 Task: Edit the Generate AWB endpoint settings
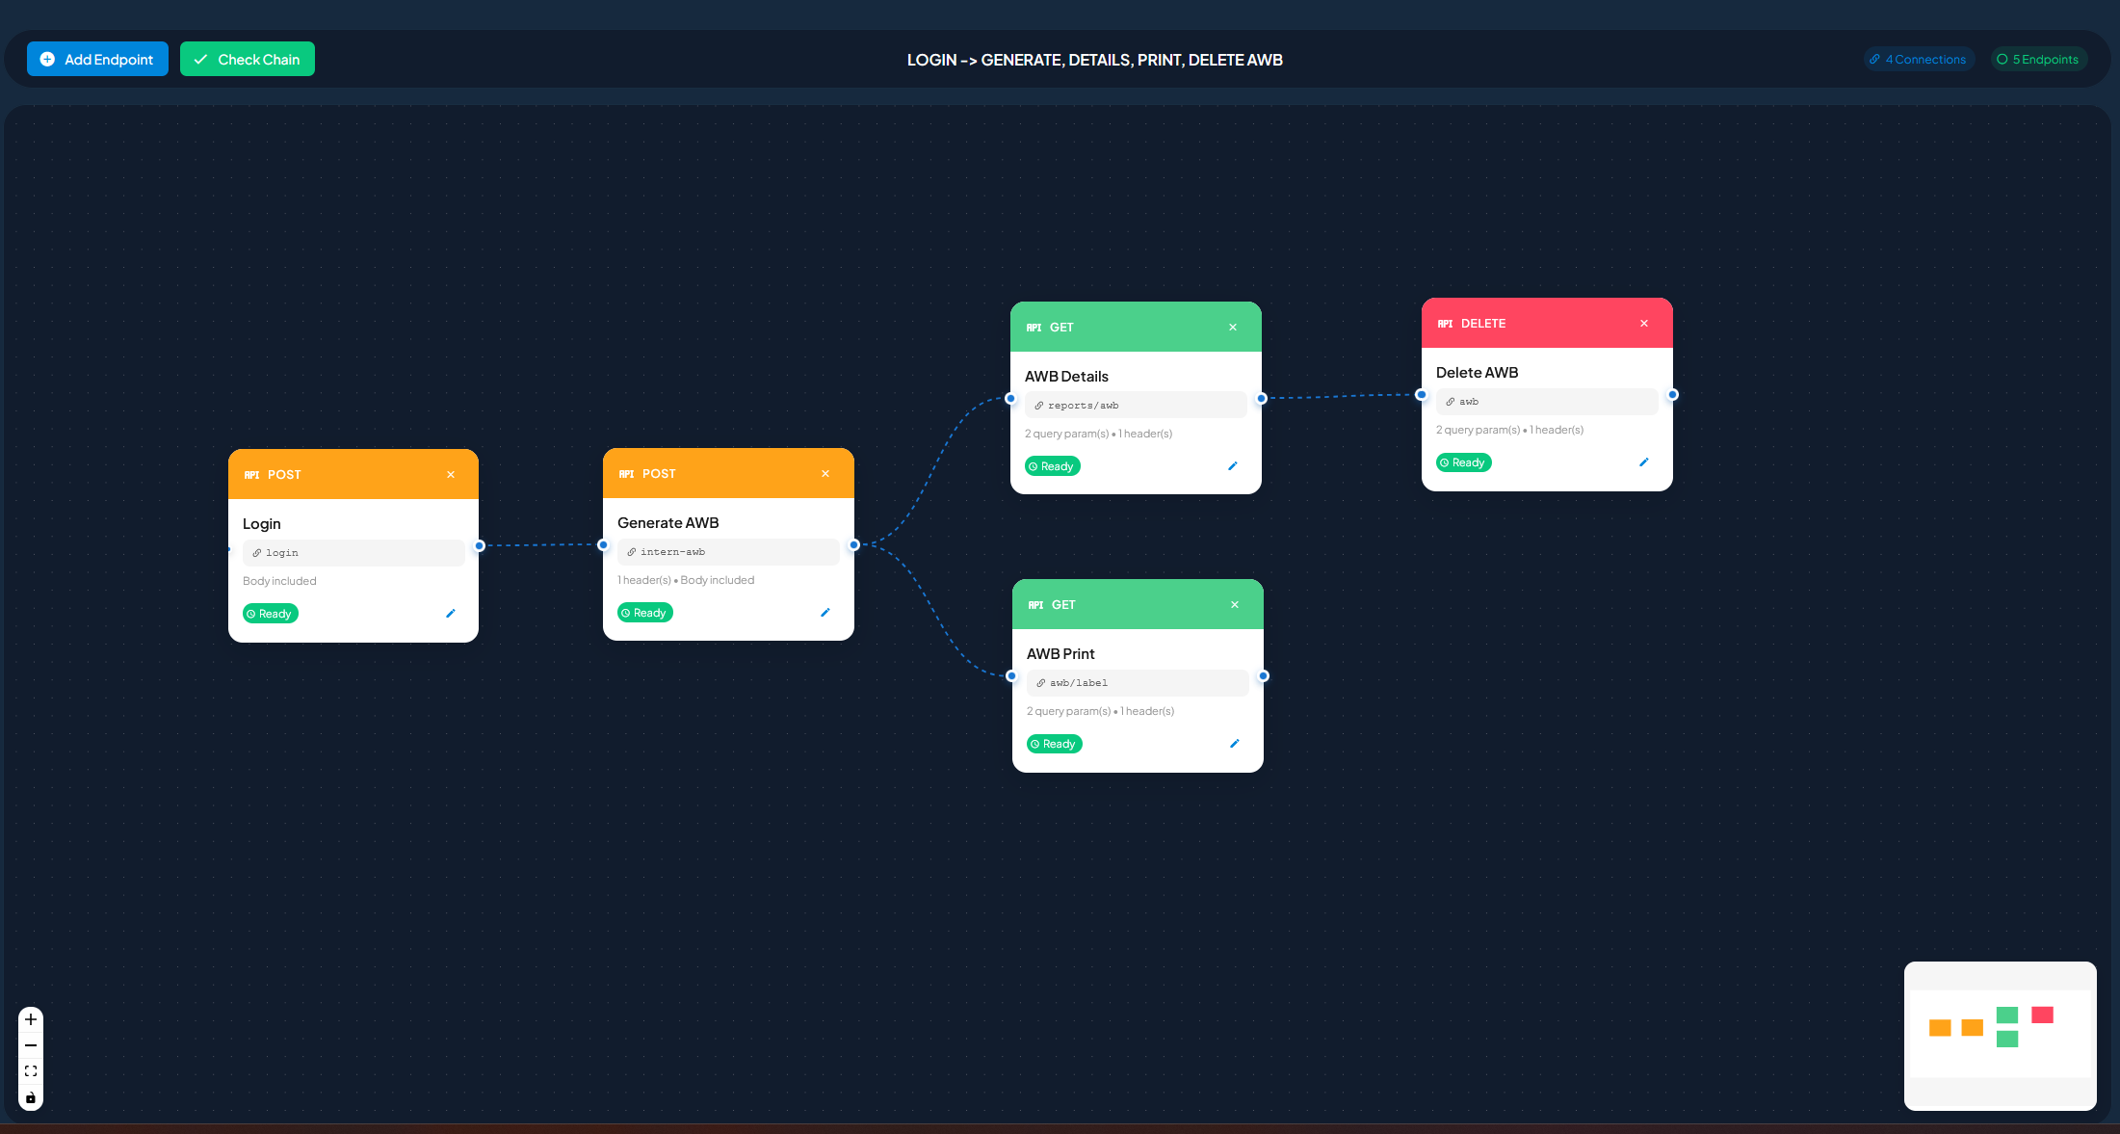[824, 612]
